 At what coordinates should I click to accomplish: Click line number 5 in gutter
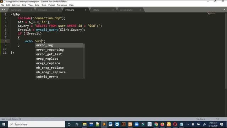point(5,30)
